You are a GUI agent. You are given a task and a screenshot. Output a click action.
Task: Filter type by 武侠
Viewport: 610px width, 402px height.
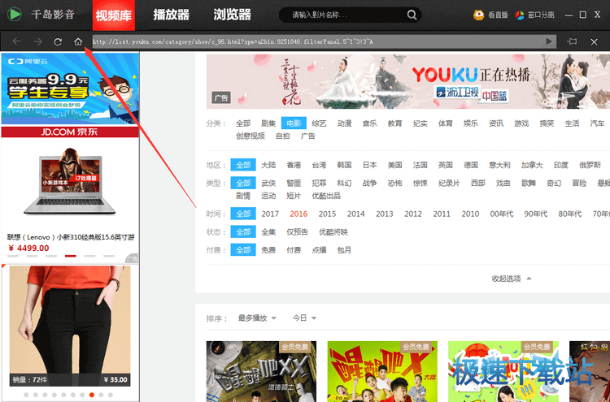(x=268, y=183)
